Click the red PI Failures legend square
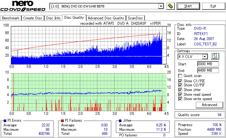226x138 pixels. point(62,121)
